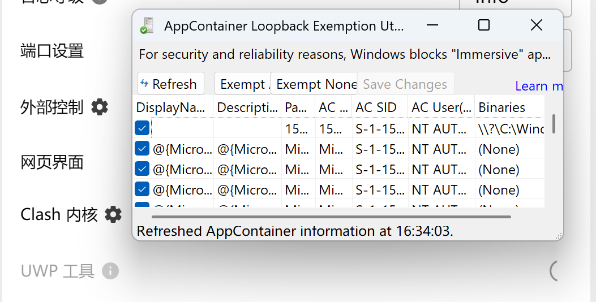
Task: Select the 端口设置 setting row
Action: (x=52, y=51)
